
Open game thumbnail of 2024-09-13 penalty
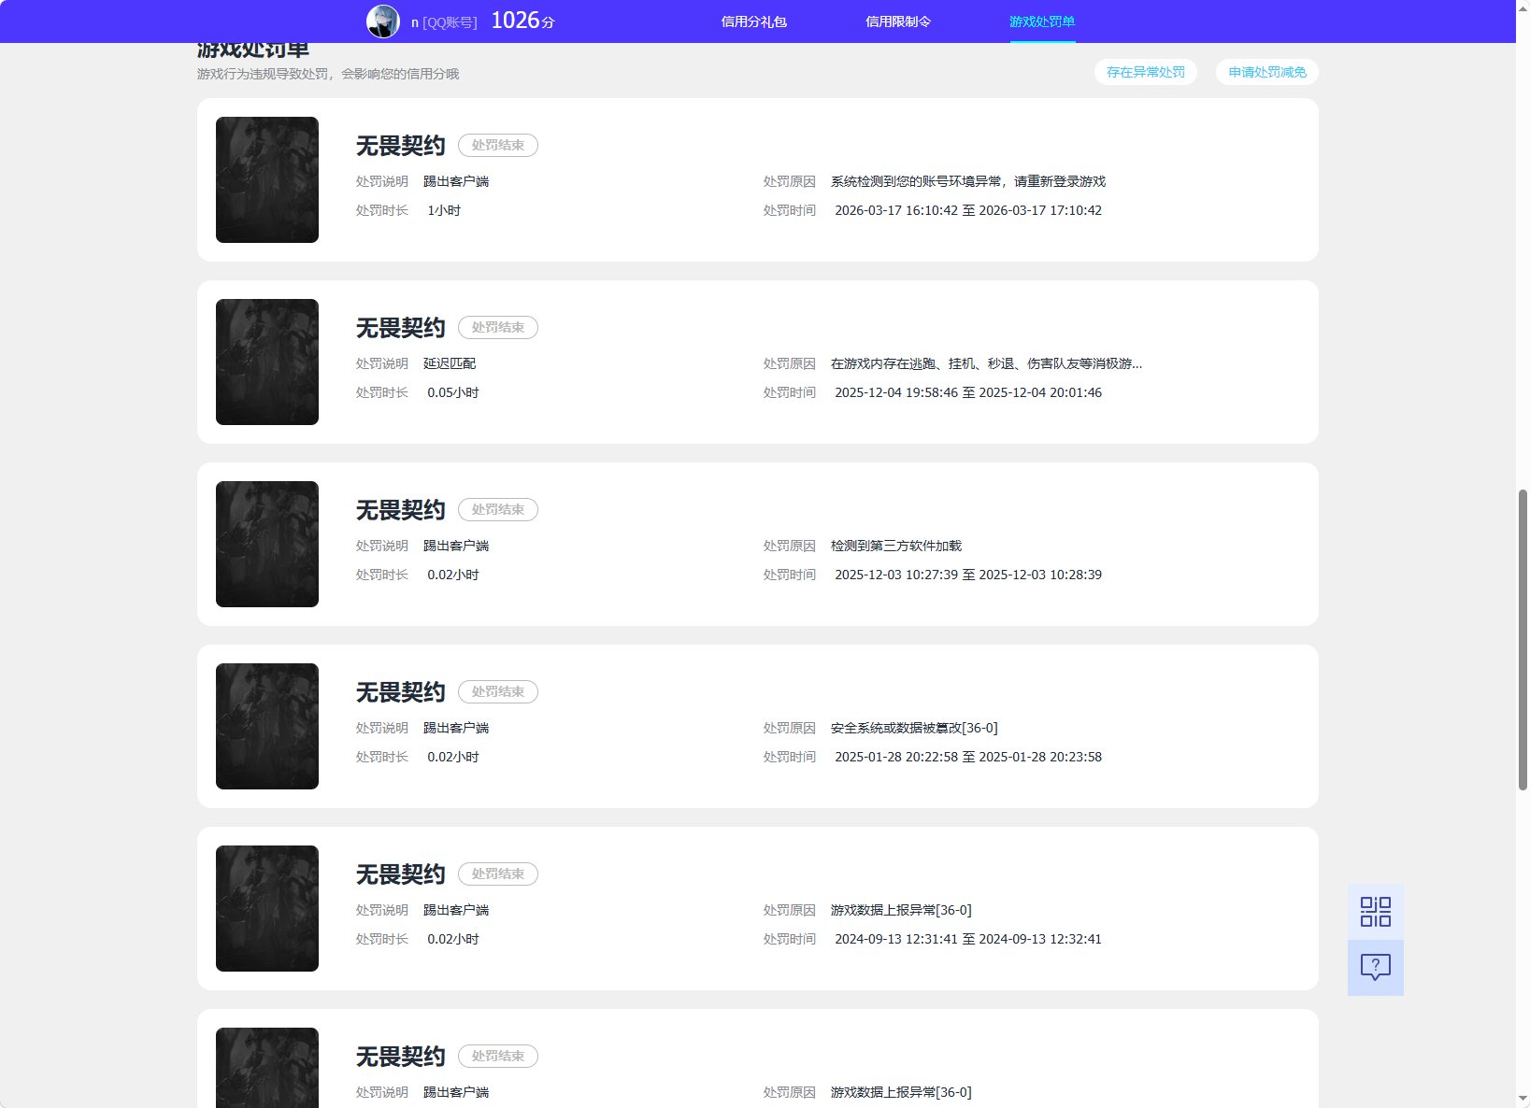coord(267,908)
